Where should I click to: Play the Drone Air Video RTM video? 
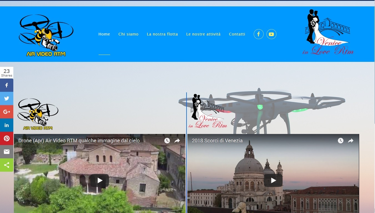(x=100, y=181)
